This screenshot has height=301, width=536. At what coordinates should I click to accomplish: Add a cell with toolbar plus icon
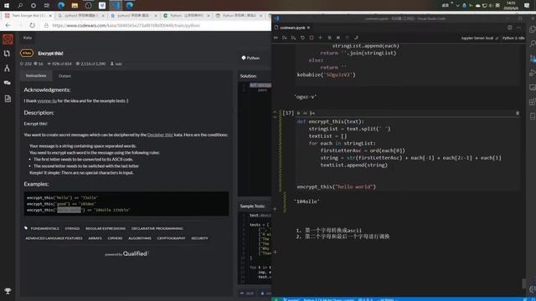tap(320, 38)
